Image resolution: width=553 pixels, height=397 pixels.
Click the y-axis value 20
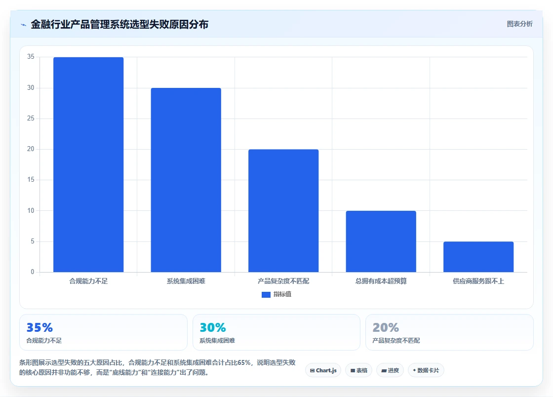pyautogui.click(x=31, y=149)
